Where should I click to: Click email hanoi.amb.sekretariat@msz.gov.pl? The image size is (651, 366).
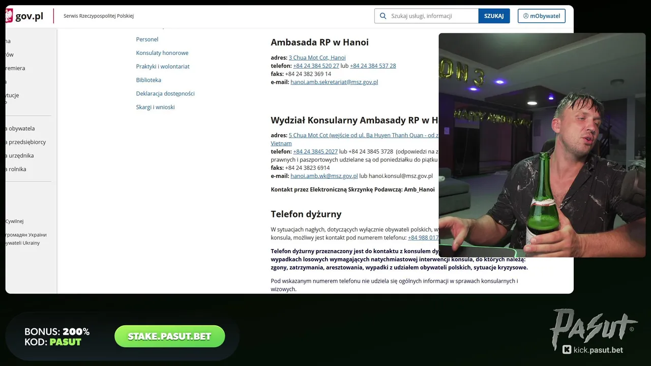[x=334, y=82]
